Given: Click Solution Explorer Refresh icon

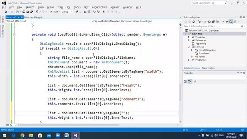Looking at the screenshot, I should pyautogui.click(x=209, y=22).
